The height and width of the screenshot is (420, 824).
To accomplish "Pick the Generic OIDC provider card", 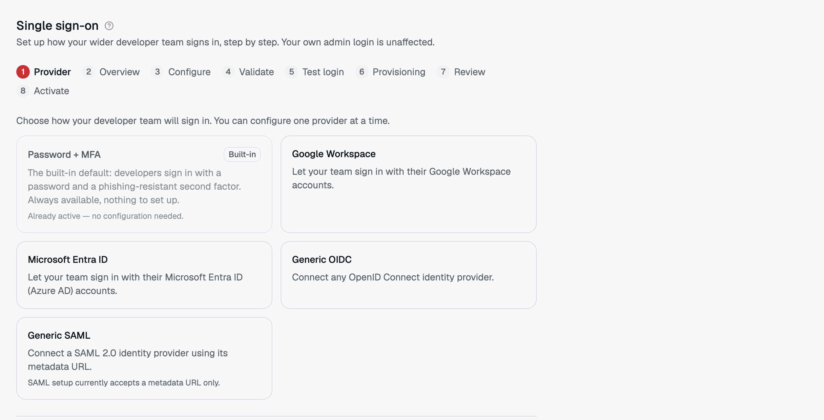I will click(x=409, y=275).
